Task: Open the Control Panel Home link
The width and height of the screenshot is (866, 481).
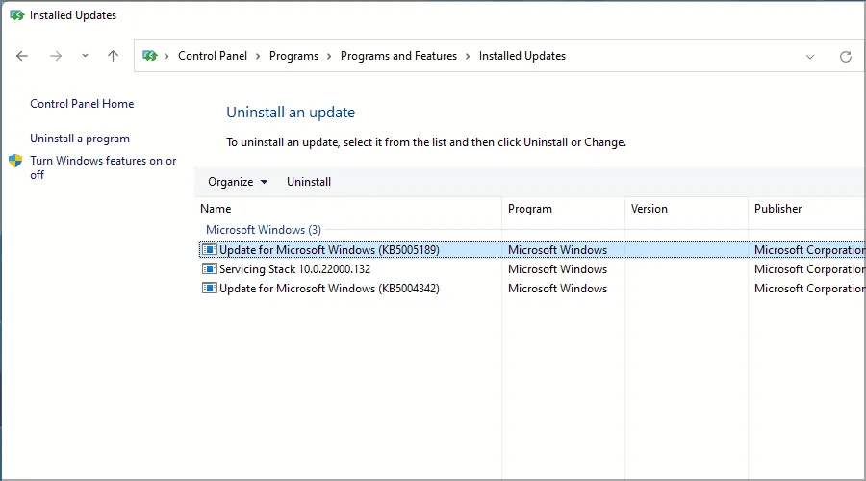Action: [x=82, y=104]
